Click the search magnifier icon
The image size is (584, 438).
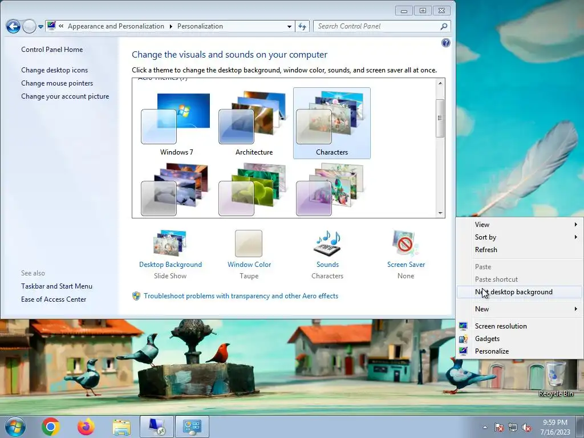pos(444,26)
